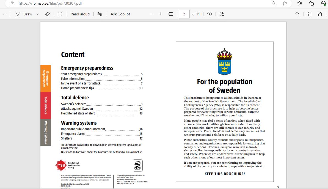Open Attacks against Sweden entry
The image size is (328, 189).
(x=102, y=109)
